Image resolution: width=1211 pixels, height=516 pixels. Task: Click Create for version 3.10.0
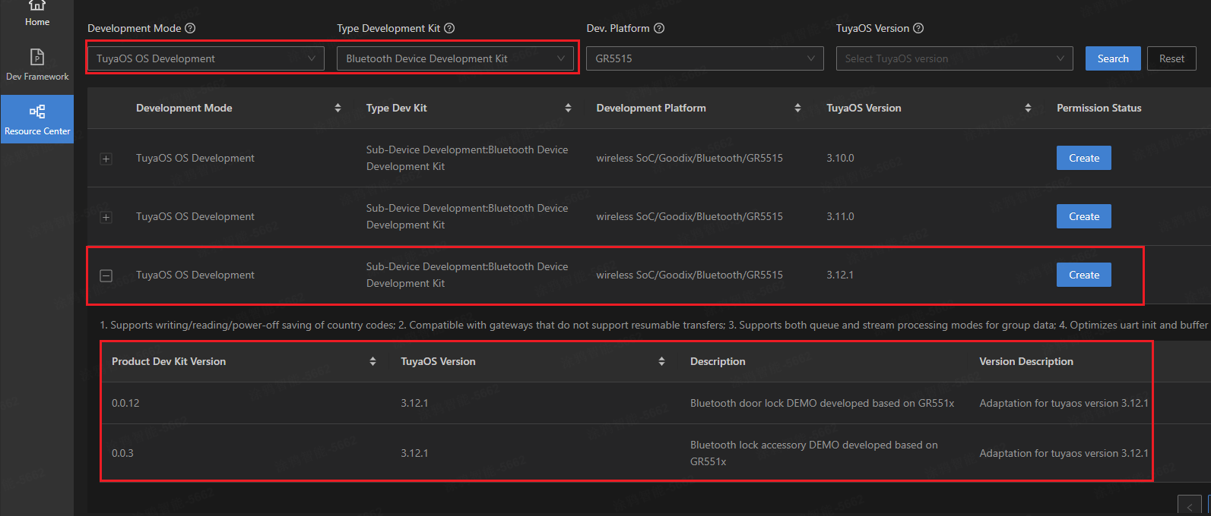click(x=1084, y=158)
